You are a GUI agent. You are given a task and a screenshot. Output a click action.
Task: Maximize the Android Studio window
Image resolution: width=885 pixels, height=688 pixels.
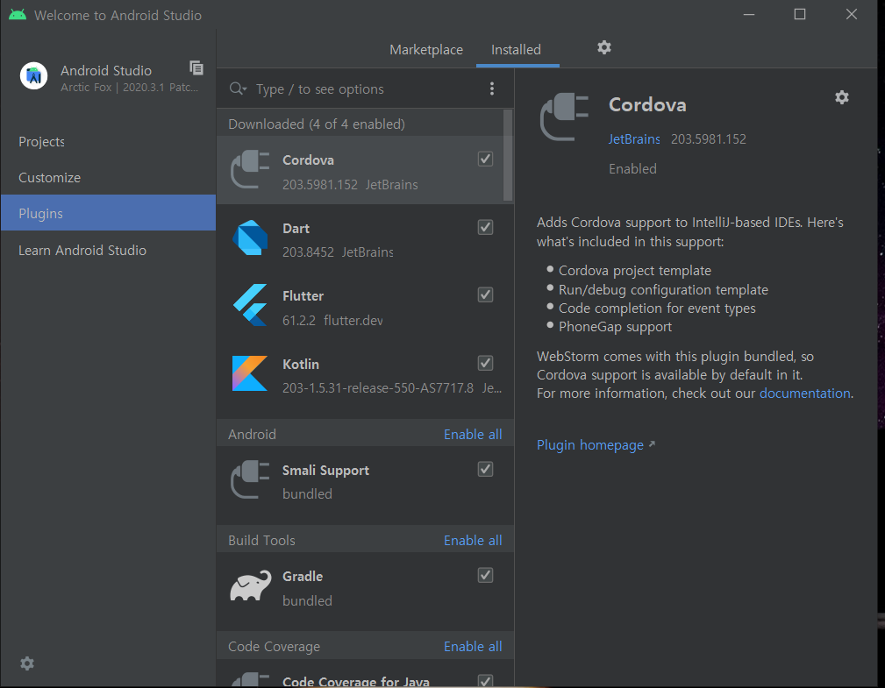(x=800, y=14)
